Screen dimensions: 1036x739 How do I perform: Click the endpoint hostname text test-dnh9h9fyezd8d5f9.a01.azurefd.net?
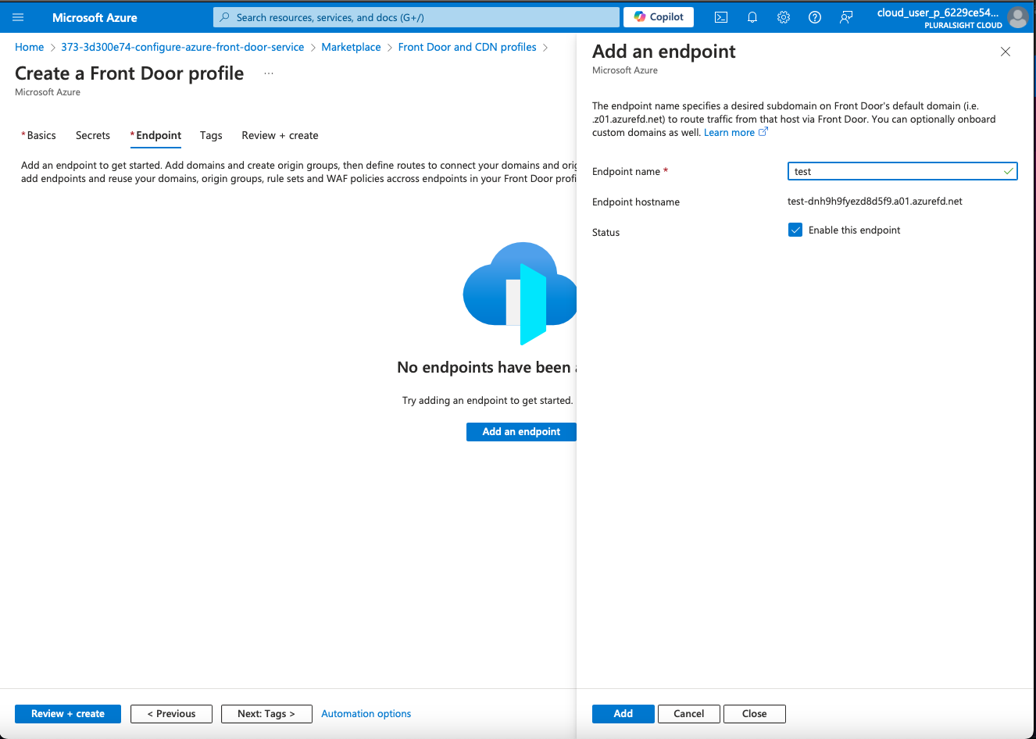tap(875, 202)
